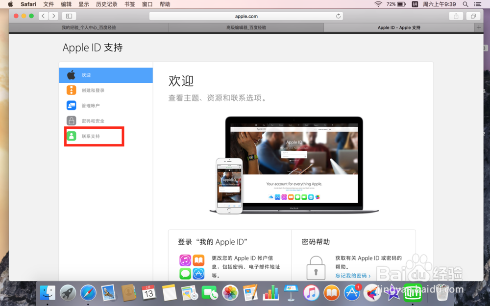Screen dimensions: 490x306
Task: Open the Apple menu
Action: [x=10, y=4]
